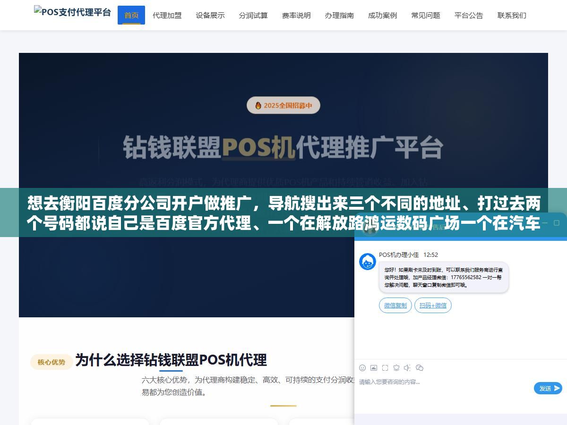This screenshot has width=567, height=425.
Task: Insert an emoji in the chat
Action: click(x=362, y=367)
